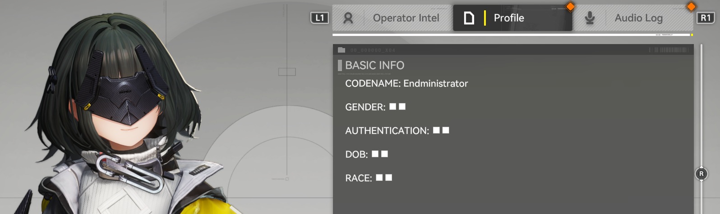
Task: Click the BASIC INFO heading
Action: (x=374, y=65)
